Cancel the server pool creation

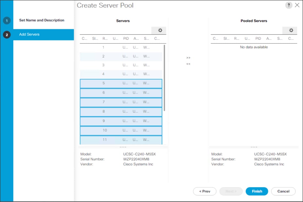click(283, 191)
